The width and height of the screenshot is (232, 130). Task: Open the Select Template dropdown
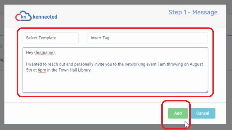point(51,38)
